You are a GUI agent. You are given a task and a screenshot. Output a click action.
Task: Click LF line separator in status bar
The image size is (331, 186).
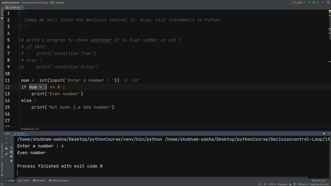[265, 184]
